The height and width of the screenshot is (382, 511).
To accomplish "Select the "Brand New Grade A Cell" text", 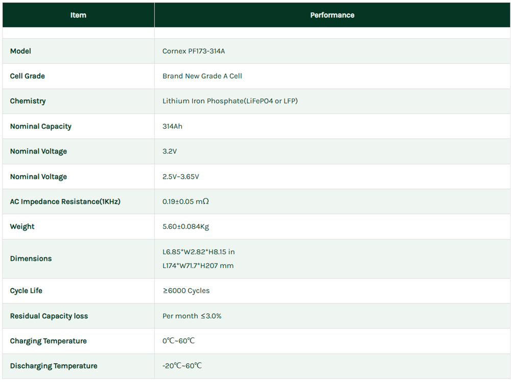I will point(202,76).
